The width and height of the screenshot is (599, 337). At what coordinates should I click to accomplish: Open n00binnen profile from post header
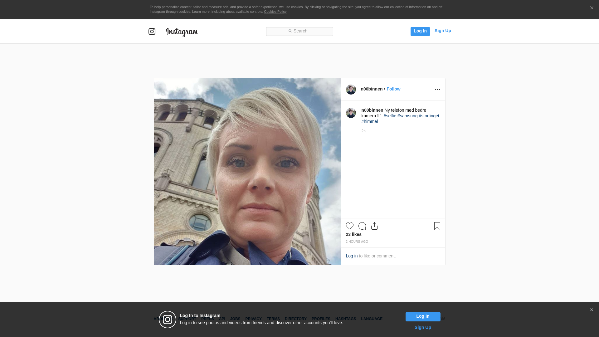(x=372, y=89)
